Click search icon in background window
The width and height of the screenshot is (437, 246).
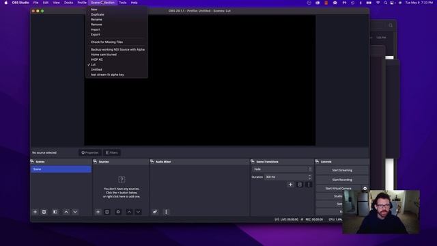coord(391,25)
